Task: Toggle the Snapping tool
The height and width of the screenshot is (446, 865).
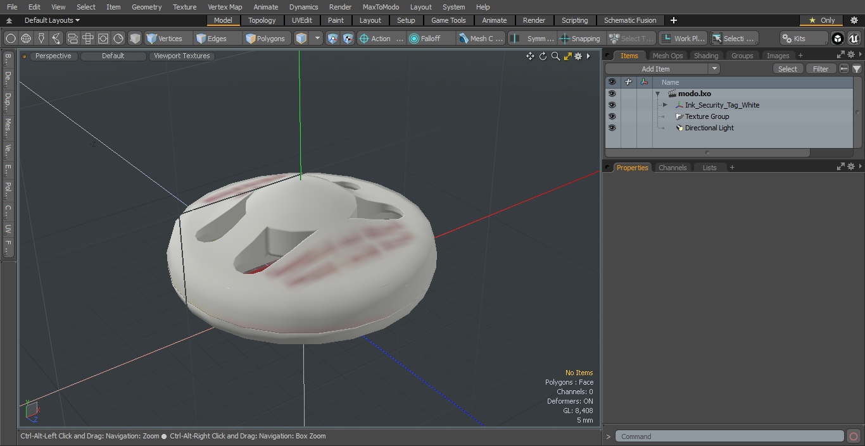Action: click(581, 39)
